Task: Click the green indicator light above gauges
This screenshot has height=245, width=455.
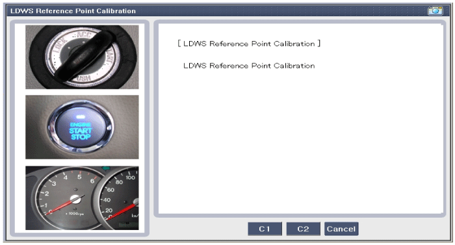Action: pos(106,168)
